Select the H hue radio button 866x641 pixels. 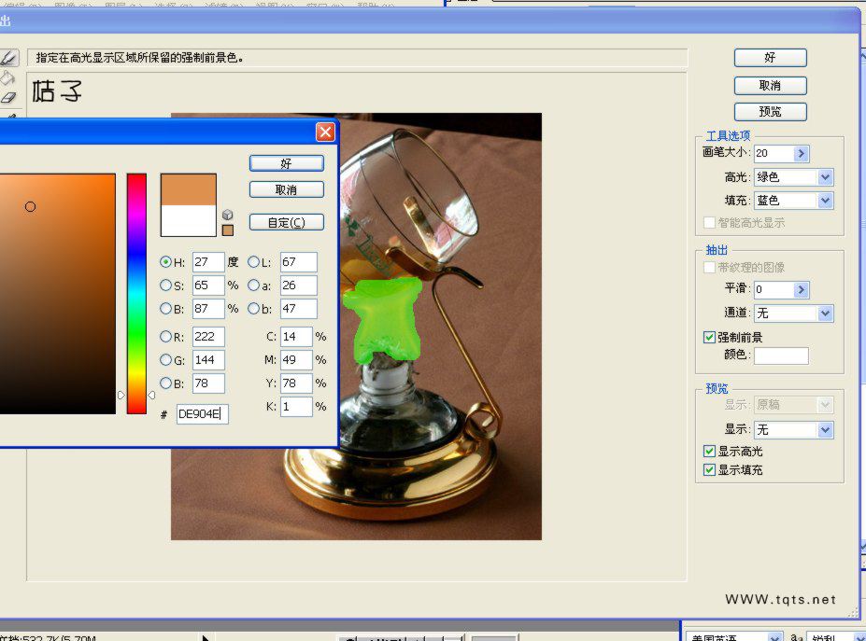coord(165,262)
